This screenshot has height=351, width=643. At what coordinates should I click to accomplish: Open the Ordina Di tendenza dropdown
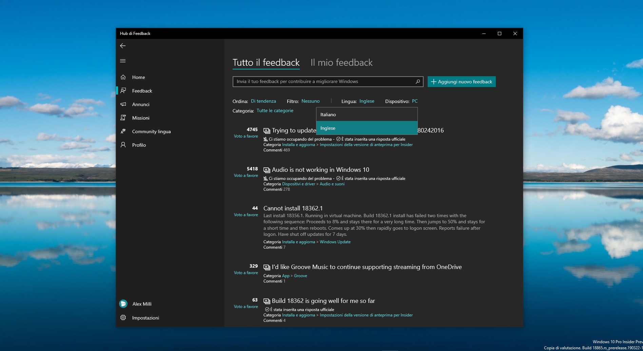click(x=264, y=101)
